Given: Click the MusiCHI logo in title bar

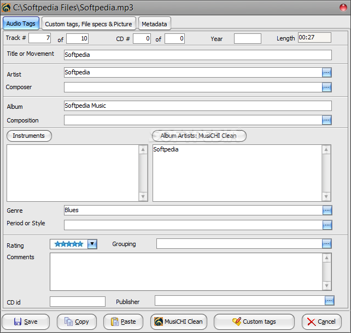Looking at the screenshot, I should click(x=6, y=8).
